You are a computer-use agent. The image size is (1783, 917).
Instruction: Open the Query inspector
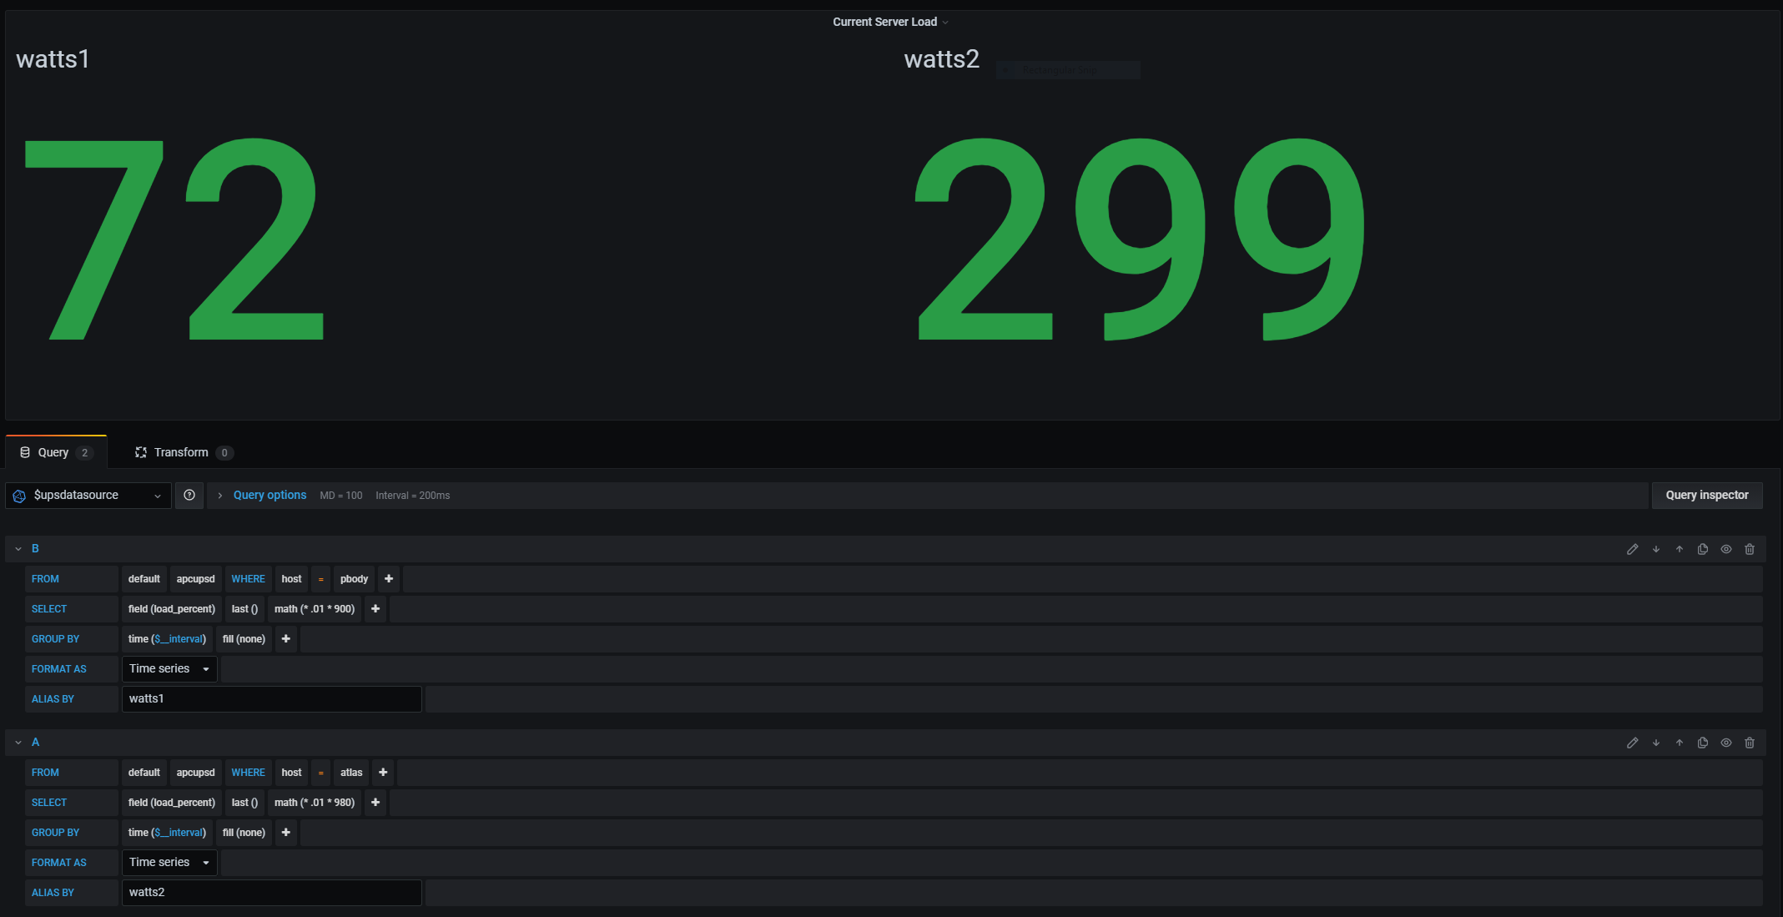click(1706, 496)
